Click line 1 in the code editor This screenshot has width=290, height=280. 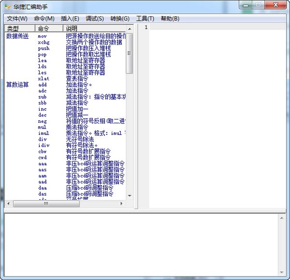[x=213, y=28]
